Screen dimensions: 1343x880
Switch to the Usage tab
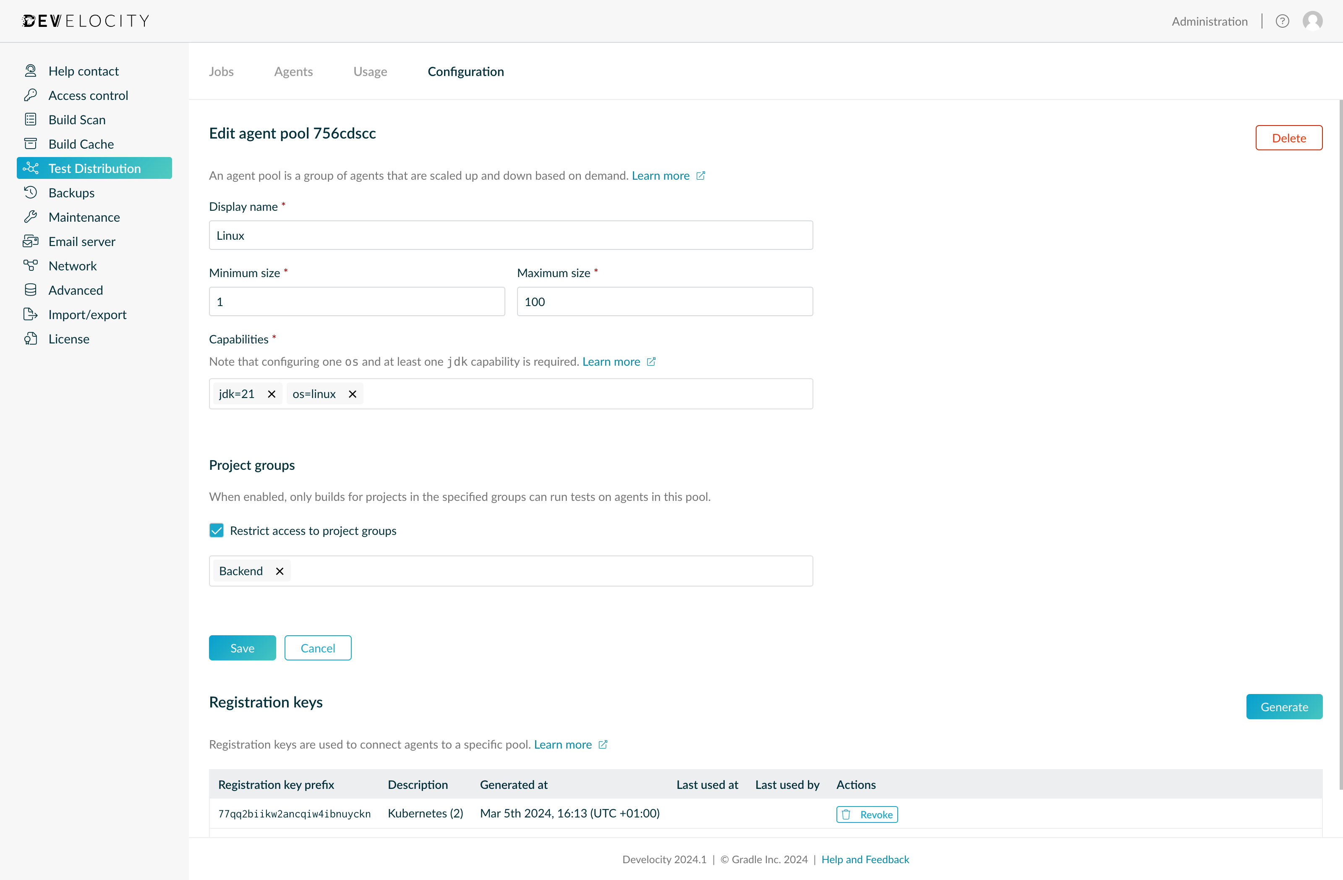(x=370, y=71)
